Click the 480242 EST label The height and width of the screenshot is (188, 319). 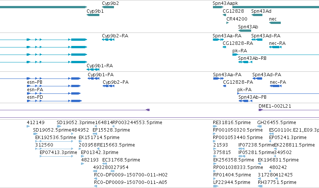(x=278, y=167)
